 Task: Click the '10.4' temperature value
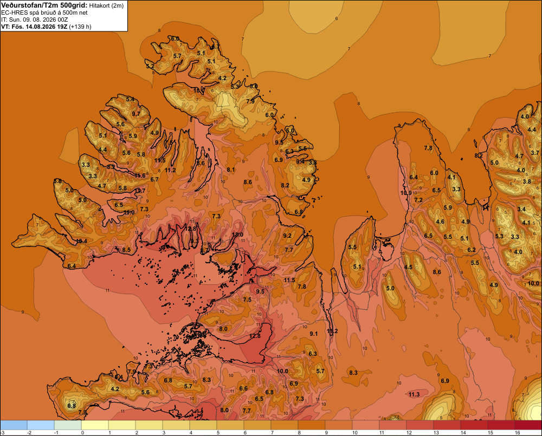82,241
